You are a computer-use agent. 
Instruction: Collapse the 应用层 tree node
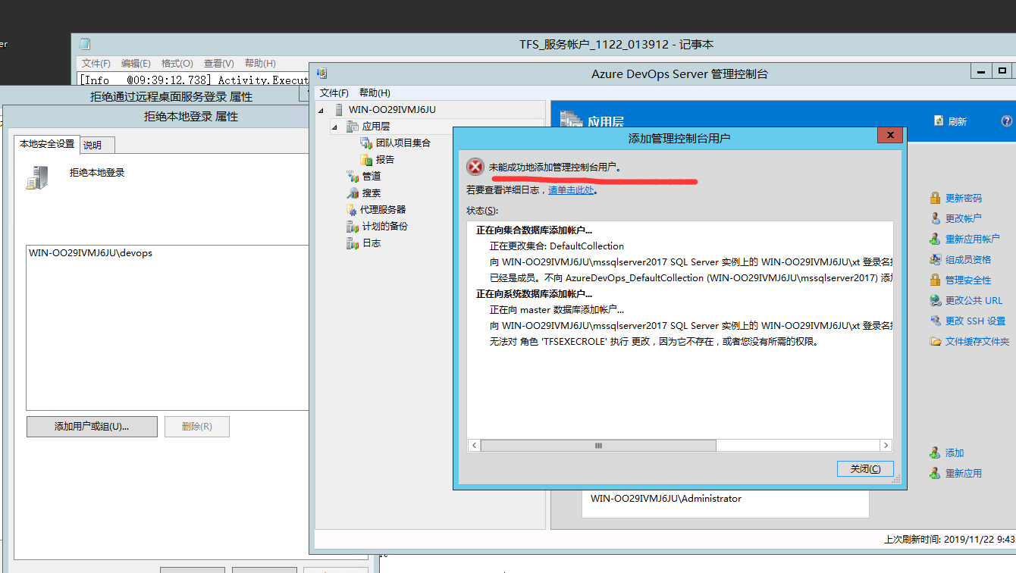[334, 127]
